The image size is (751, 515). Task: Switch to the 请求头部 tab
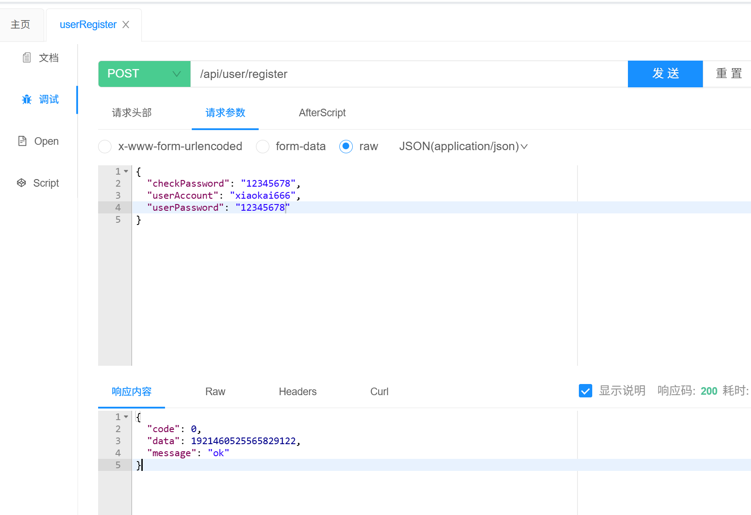[x=132, y=113]
